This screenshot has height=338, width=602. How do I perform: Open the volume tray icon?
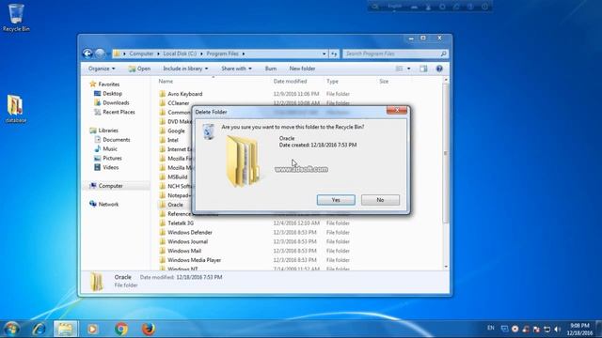point(558,330)
